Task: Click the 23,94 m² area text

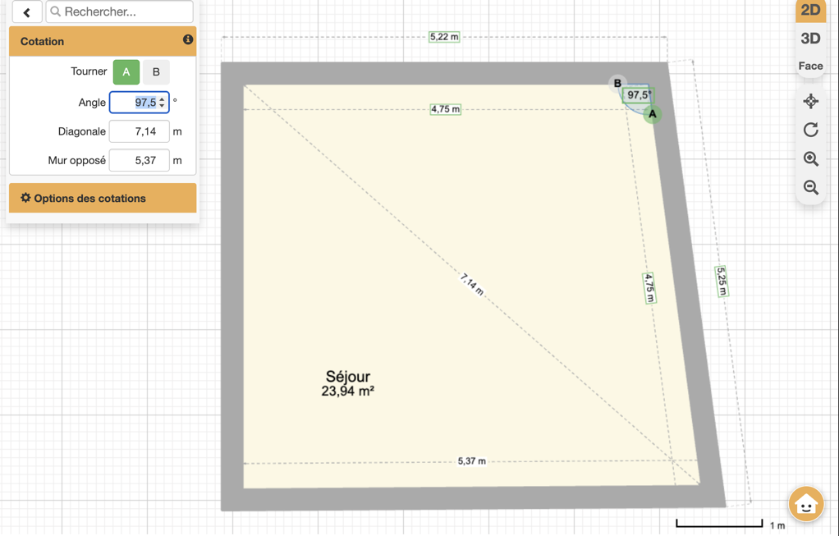Action: tap(348, 391)
